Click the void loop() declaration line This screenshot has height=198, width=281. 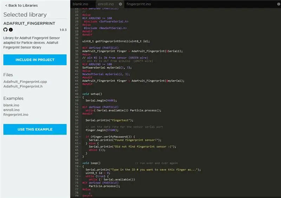(x=91, y=163)
